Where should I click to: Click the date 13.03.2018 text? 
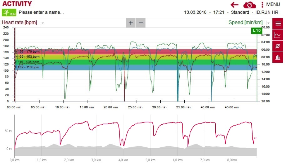195,12
